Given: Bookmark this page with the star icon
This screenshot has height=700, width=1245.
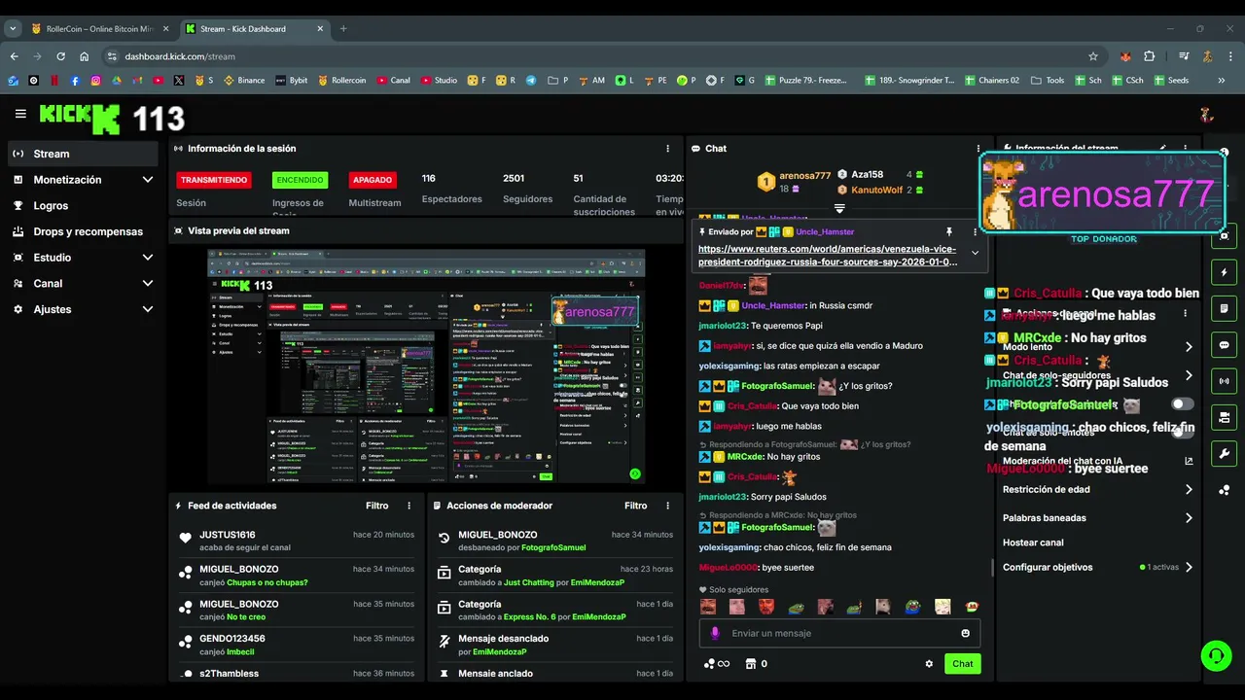Looking at the screenshot, I should point(1093,56).
